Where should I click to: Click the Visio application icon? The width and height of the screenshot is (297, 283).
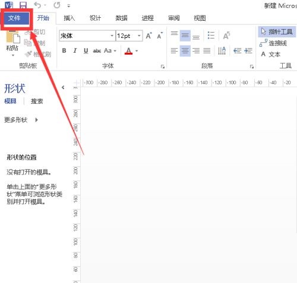click(9, 5)
